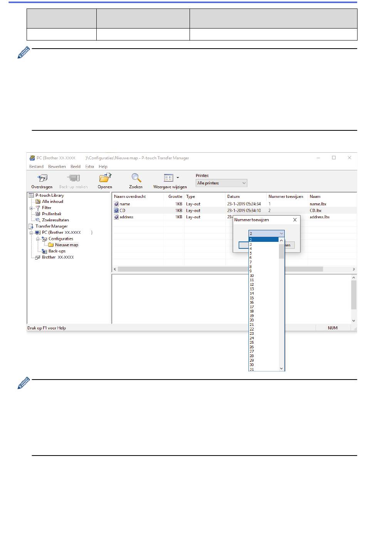Click the preview pane scrollbar up arrow
This screenshot has width=366, height=535.
pyautogui.click(x=354, y=278)
